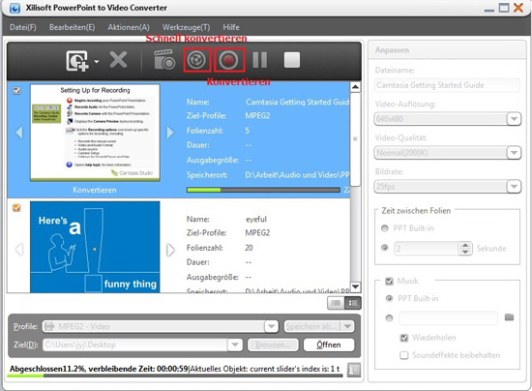This screenshot has height=391, width=532.
Task: Click the overall progress bar at bottom
Action: tap(175, 376)
